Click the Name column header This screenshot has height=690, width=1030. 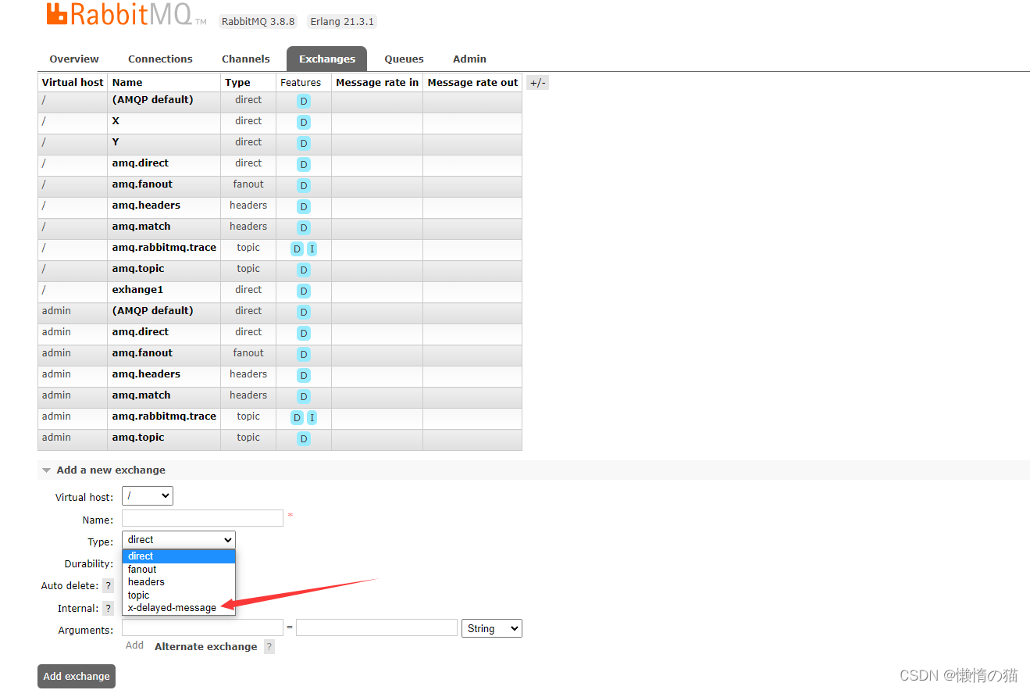[127, 82]
